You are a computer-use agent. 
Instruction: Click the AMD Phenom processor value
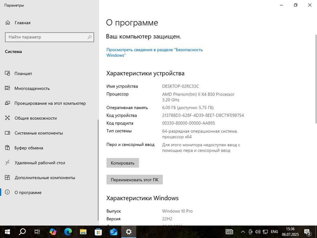tap(198, 97)
